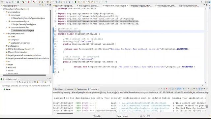
Task: Terminate the app with the red console square
Action: [x=166, y=89]
